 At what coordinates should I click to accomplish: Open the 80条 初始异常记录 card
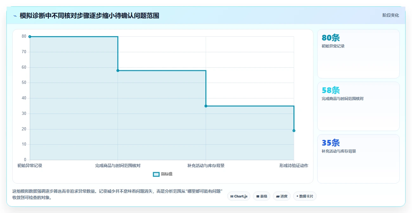(x=358, y=54)
